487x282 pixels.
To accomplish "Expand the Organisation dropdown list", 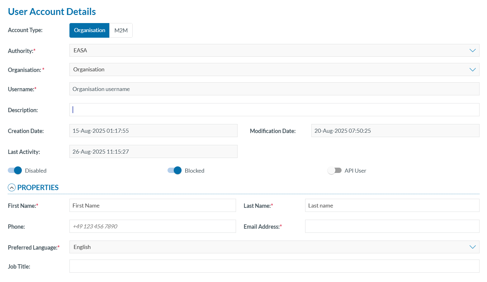I will click(x=274, y=69).
